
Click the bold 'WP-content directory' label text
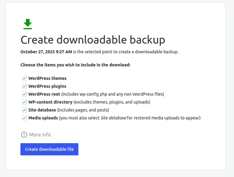point(50,102)
